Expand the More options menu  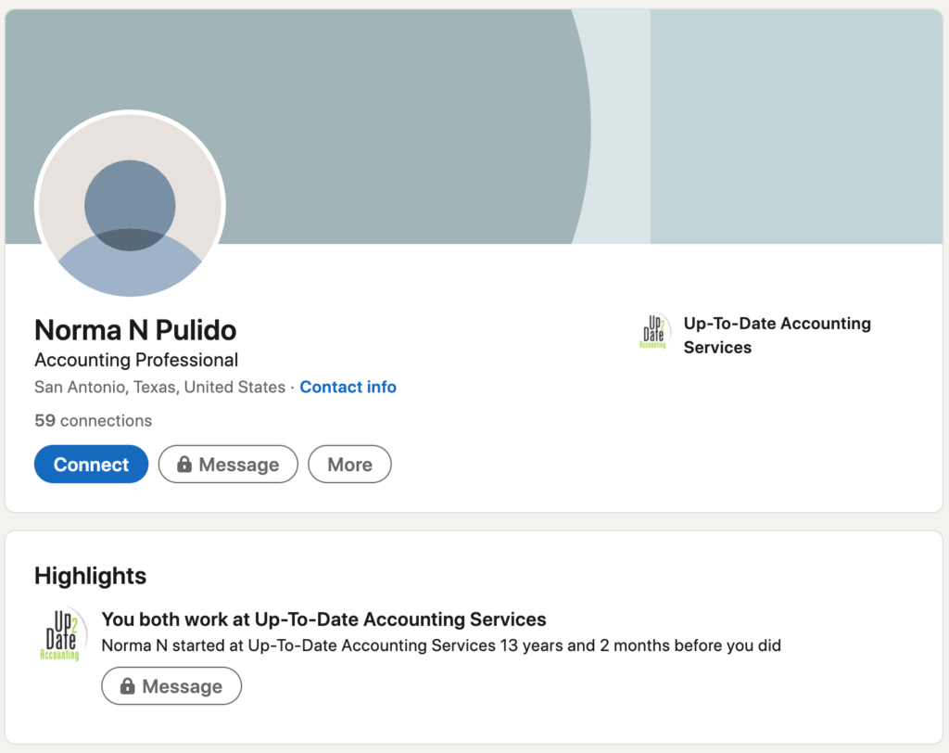click(x=349, y=464)
